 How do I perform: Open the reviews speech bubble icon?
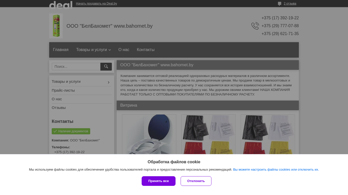(x=279, y=4)
